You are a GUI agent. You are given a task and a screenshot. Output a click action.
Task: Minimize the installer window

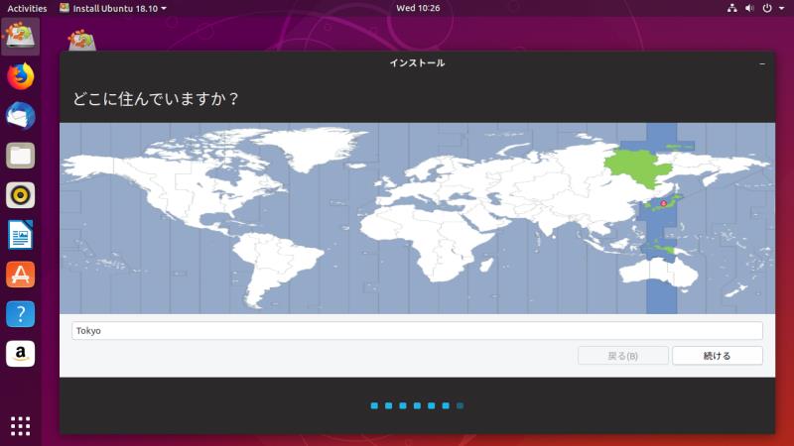[x=762, y=63]
